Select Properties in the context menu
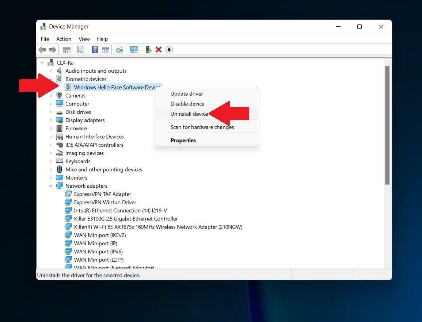This screenshot has width=422, height=322. click(183, 140)
